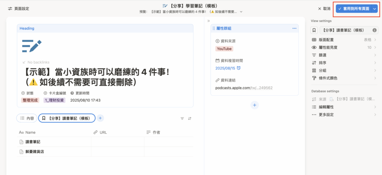382x175 pixels.
Task: Expand dropdown arrow on 套用到所有頁面 button
Action: coord(375,9)
